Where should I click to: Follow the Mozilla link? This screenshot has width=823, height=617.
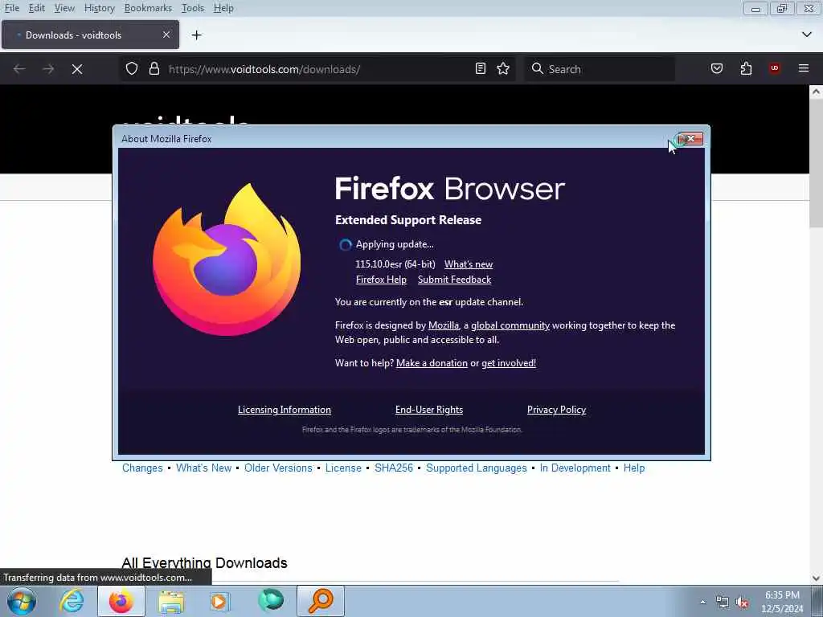pos(444,325)
